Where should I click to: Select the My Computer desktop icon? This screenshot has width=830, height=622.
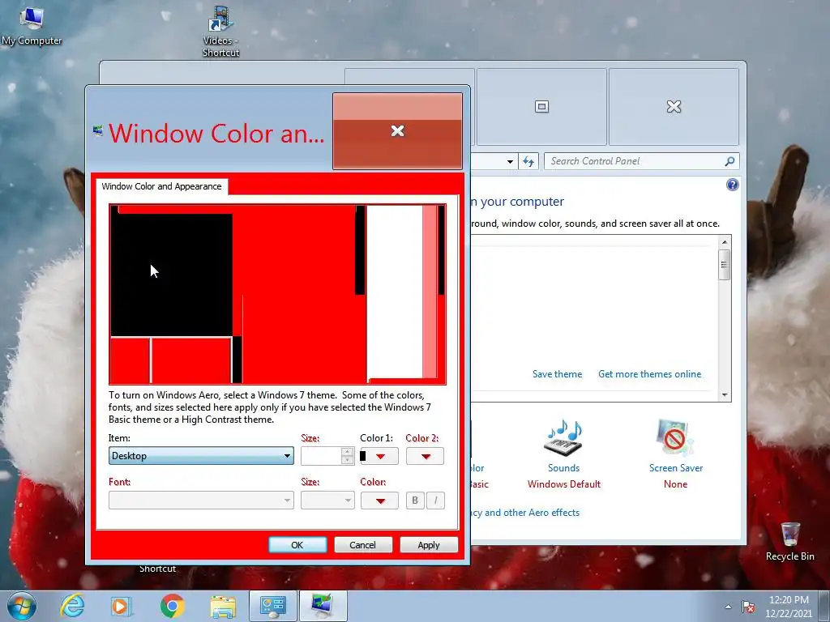[32, 25]
